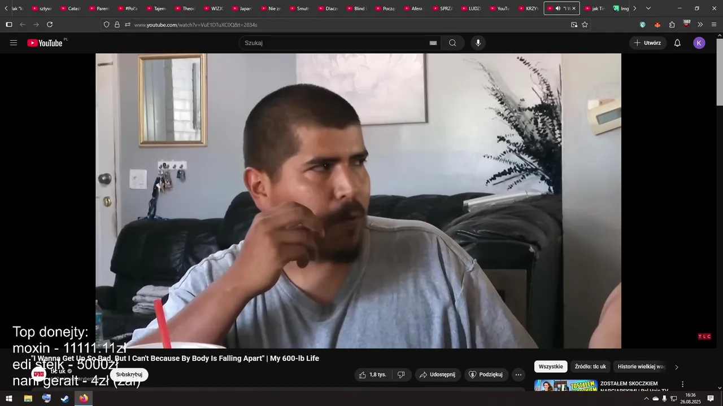Show more toolbar tools overflow chevron
The image size is (723, 406).
pos(700,25)
